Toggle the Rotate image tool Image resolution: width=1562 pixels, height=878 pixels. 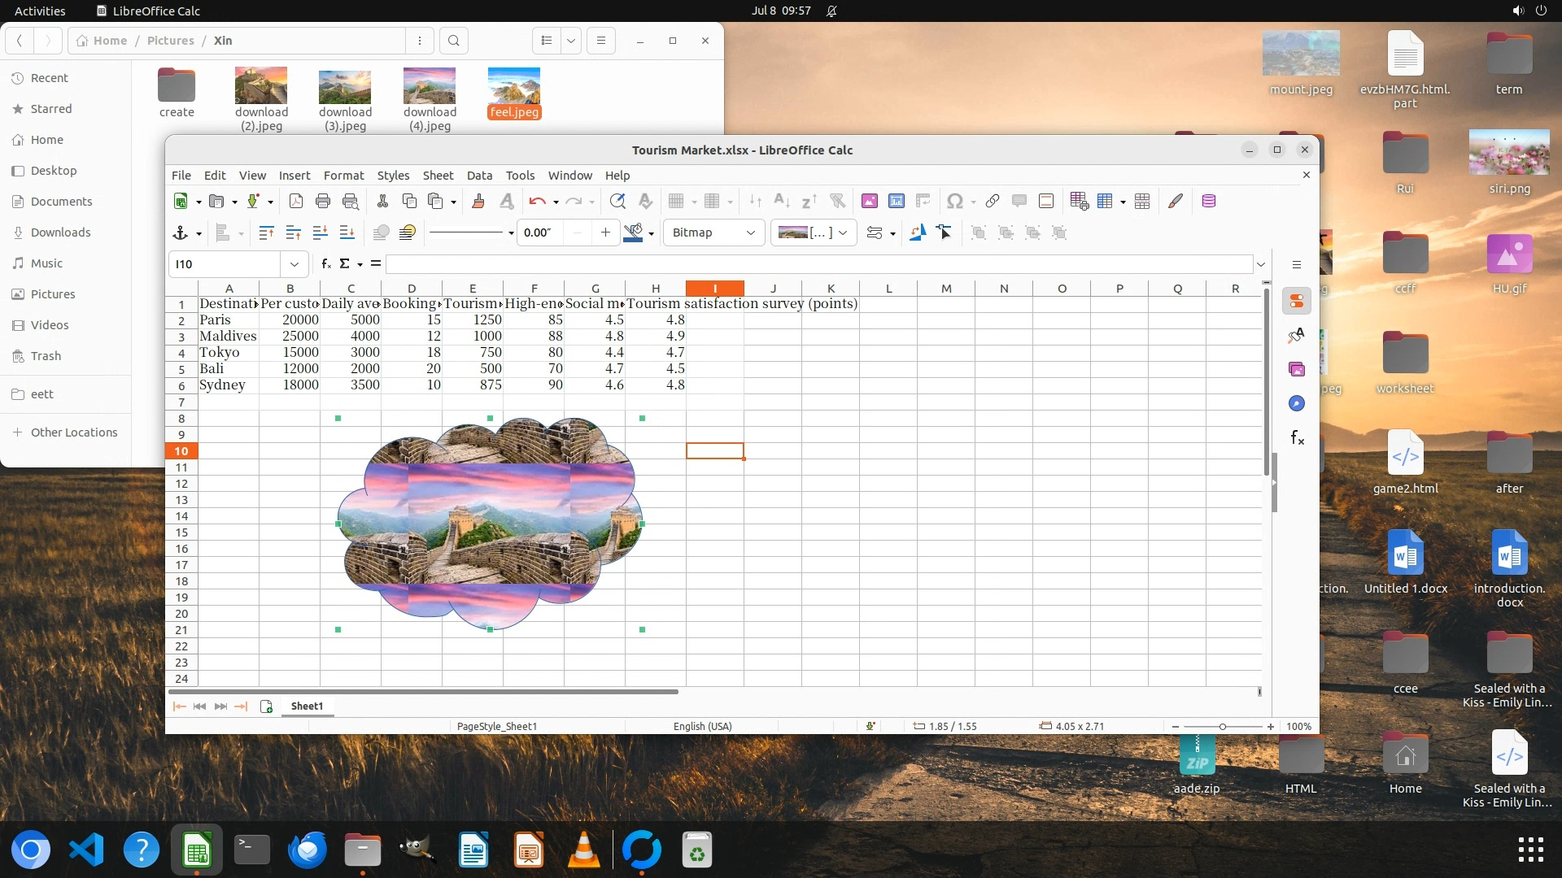pos(917,233)
